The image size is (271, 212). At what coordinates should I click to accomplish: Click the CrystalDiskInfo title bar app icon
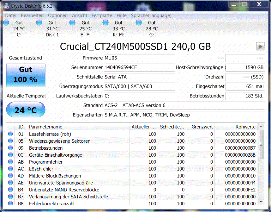coord(6,6)
